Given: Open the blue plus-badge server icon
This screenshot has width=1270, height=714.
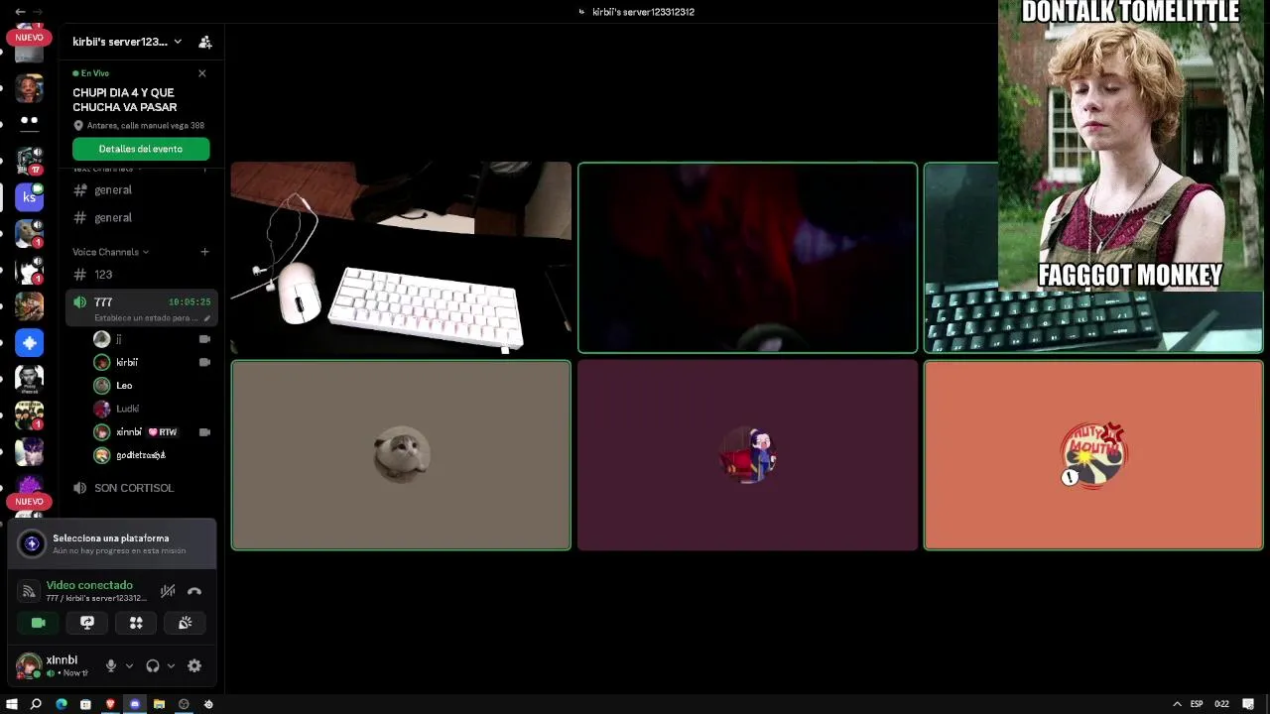Looking at the screenshot, I should (29, 342).
